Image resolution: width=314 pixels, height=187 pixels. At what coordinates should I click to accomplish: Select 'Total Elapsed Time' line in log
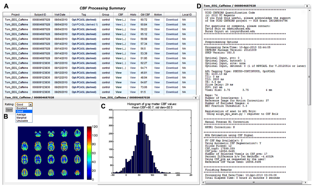point(242,178)
